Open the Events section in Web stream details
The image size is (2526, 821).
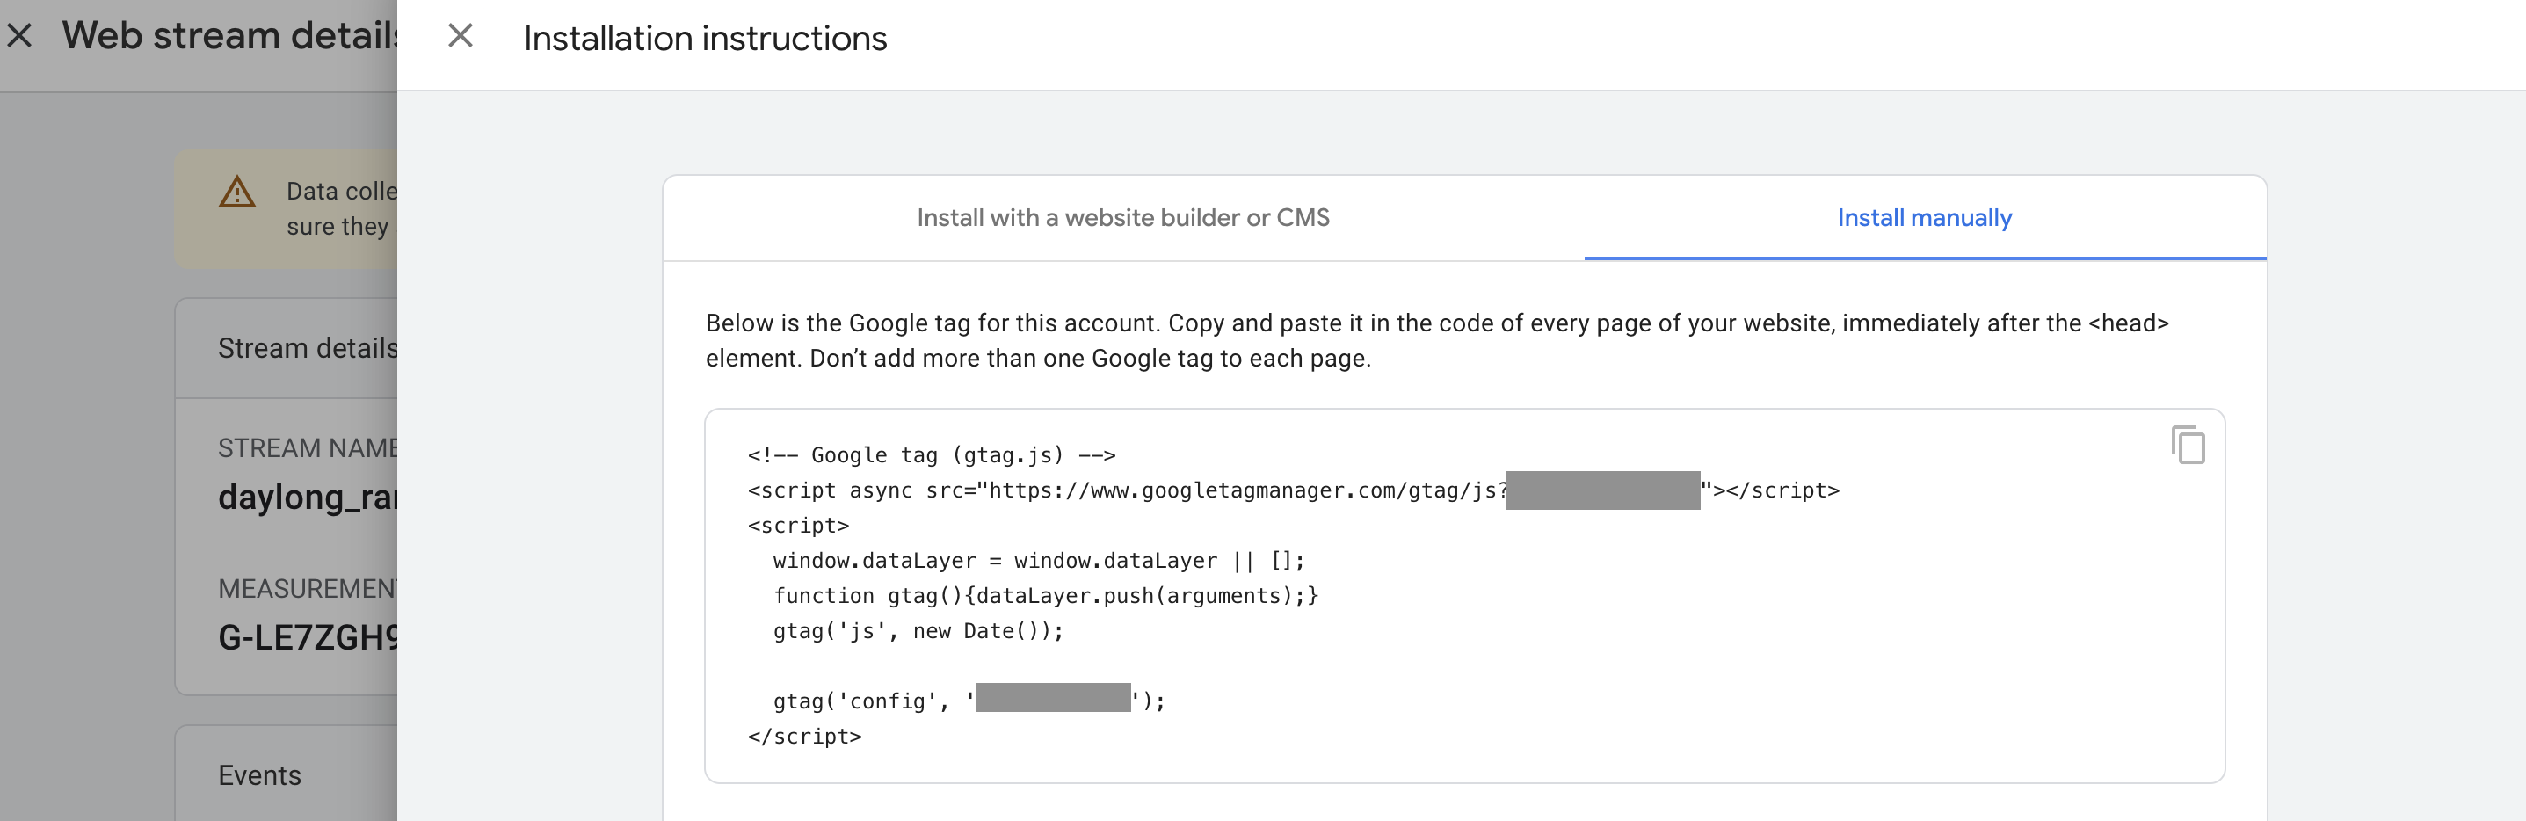point(260,775)
